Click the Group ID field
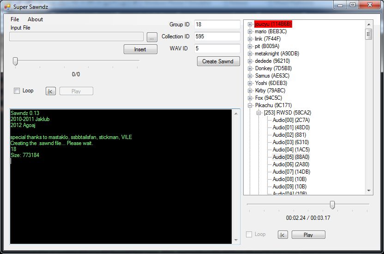The width and height of the screenshot is (384, 254). coord(217,24)
